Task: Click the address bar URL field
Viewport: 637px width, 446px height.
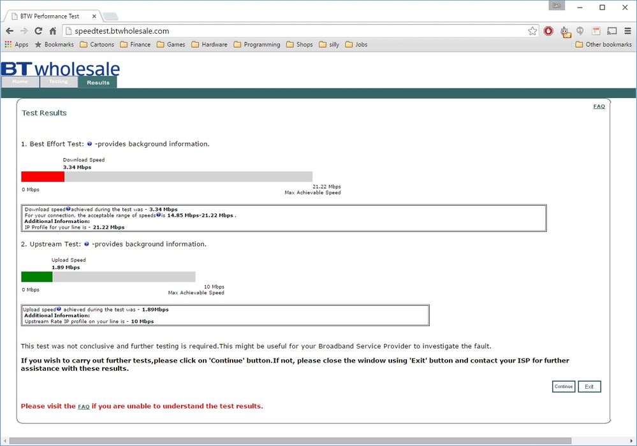Action: tap(300, 31)
